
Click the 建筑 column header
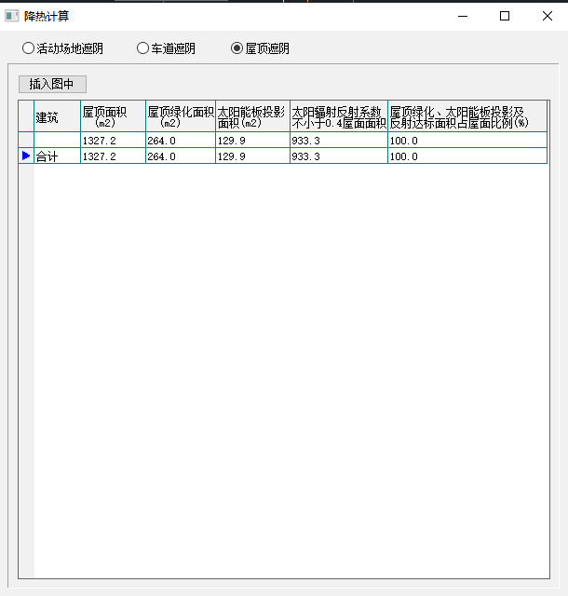pos(57,116)
